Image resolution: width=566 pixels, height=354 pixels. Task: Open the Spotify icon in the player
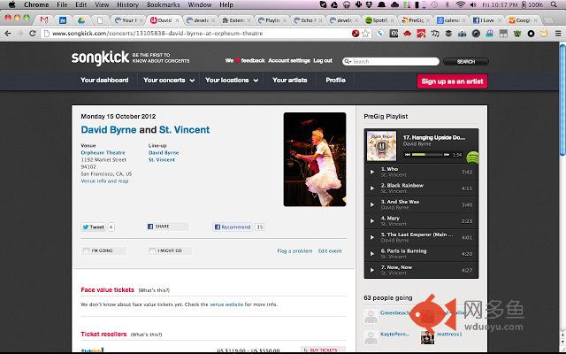tap(472, 158)
